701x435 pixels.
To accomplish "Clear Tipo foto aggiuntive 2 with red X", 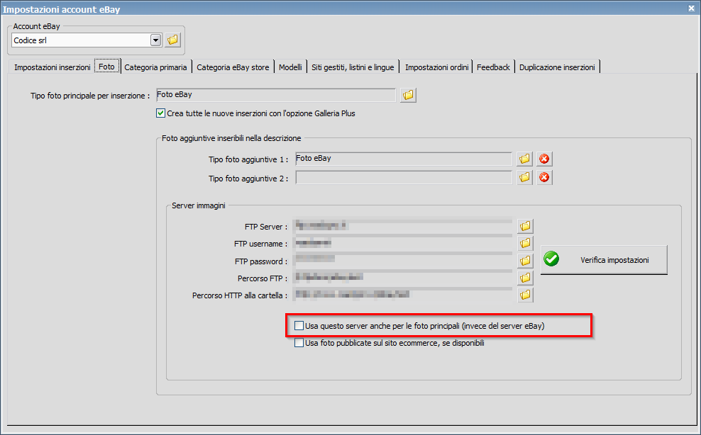I will [x=544, y=177].
